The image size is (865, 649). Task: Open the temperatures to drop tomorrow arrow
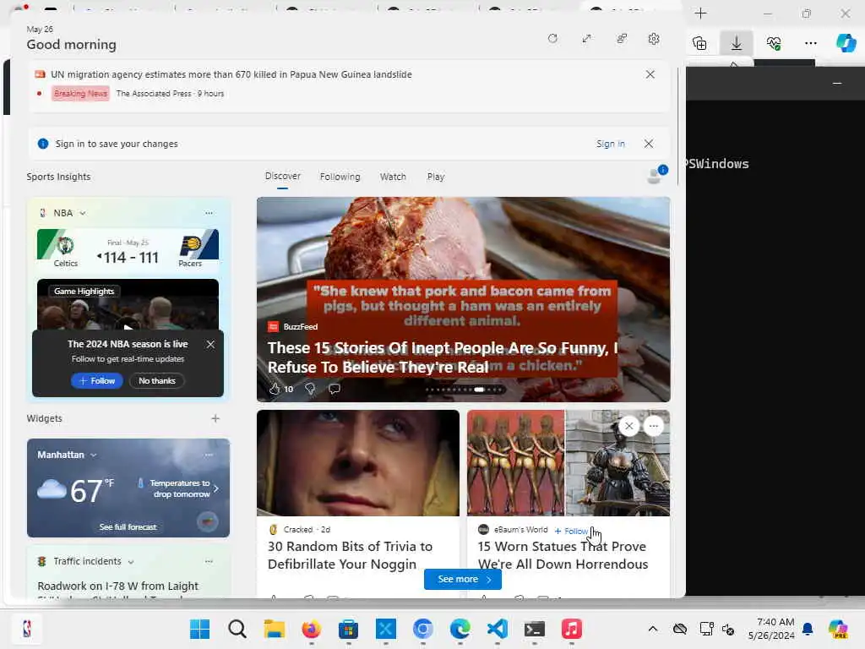pyautogui.click(x=215, y=488)
